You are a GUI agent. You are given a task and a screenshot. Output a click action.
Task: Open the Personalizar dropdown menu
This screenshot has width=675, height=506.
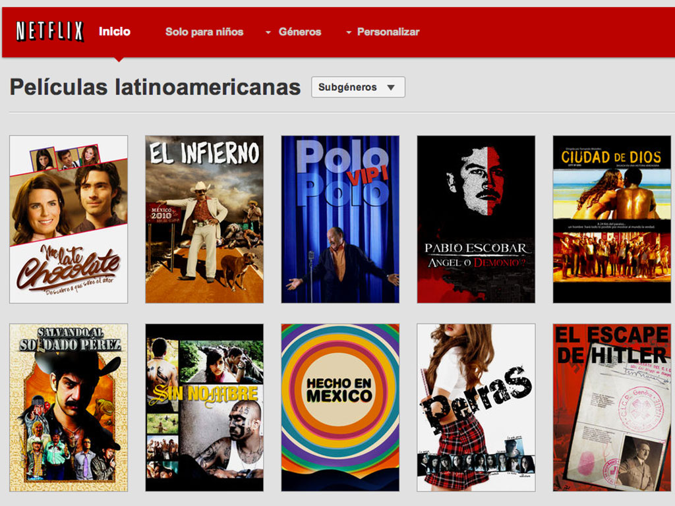coord(388,32)
